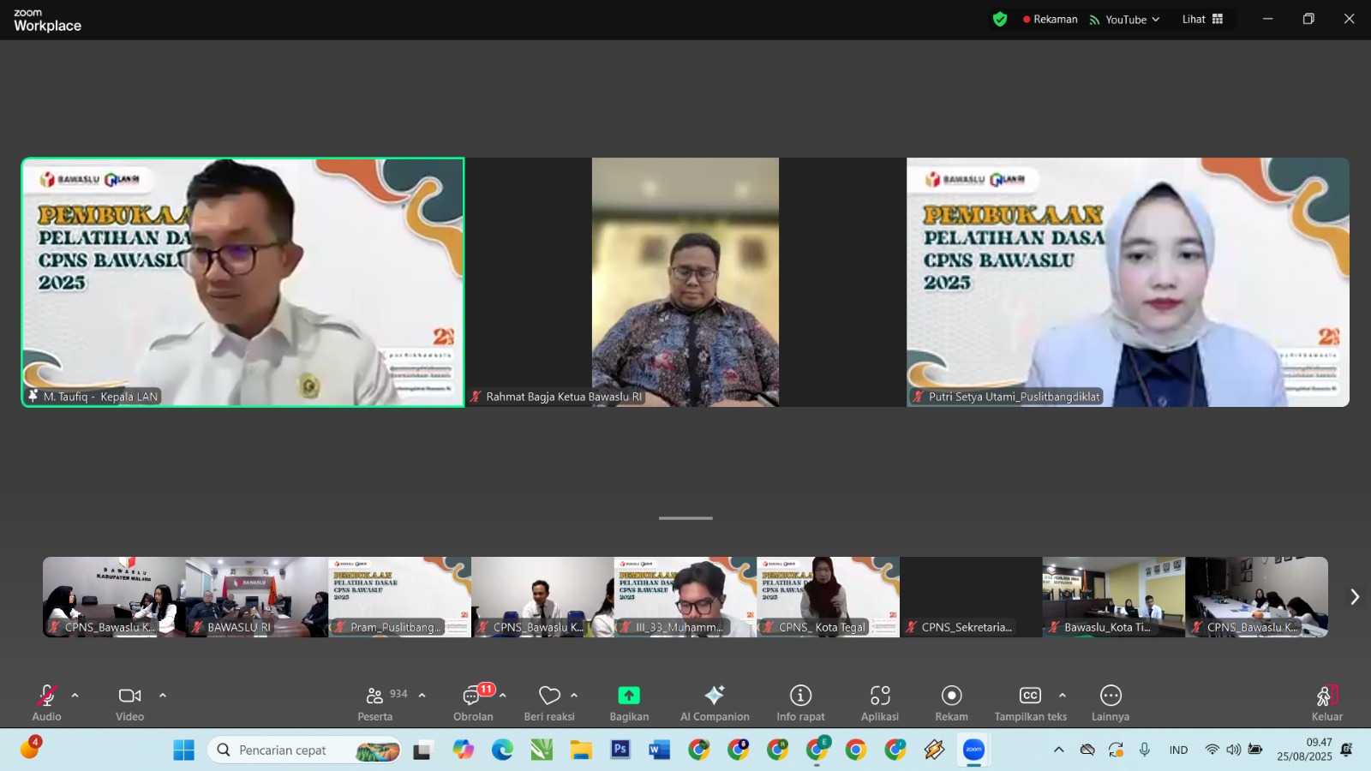Open AI Companion
The width and height of the screenshot is (1371, 771).
click(x=714, y=696)
